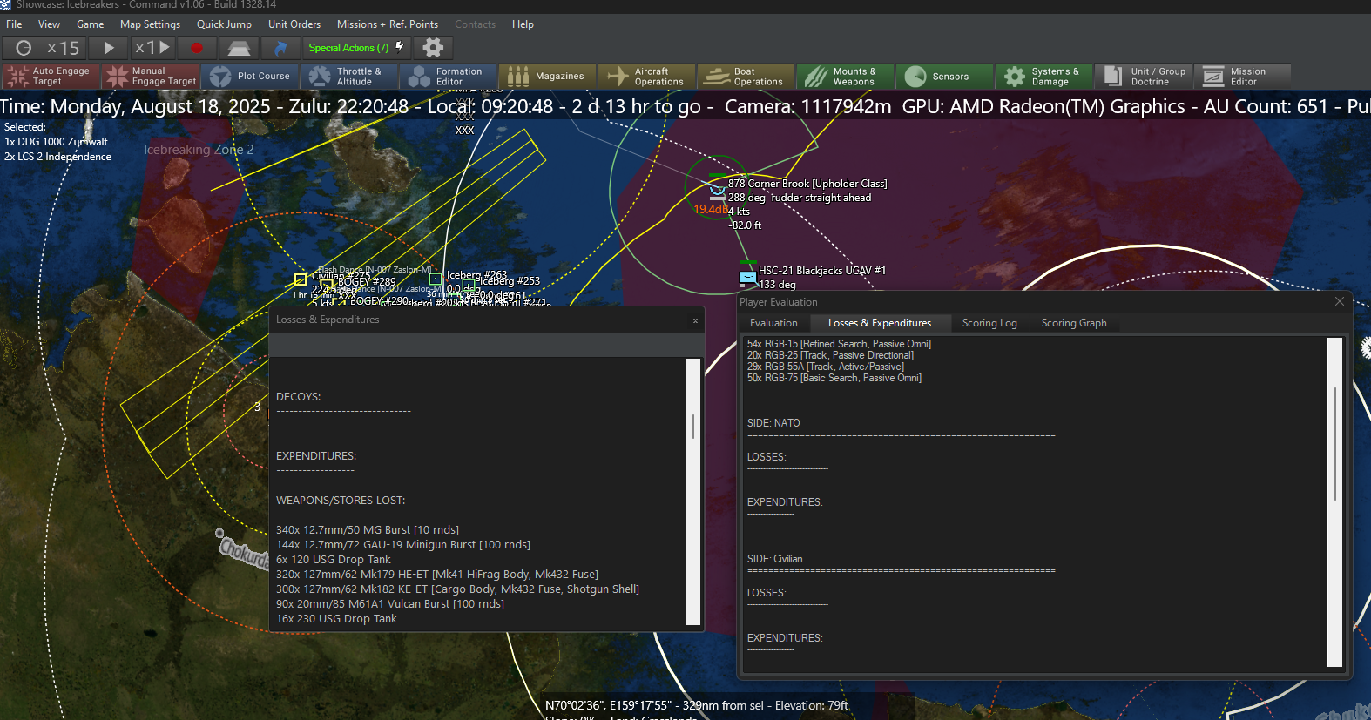This screenshot has width=1371, height=720.
Task: Open the Sensors panel
Action: (x=945, y=77)
